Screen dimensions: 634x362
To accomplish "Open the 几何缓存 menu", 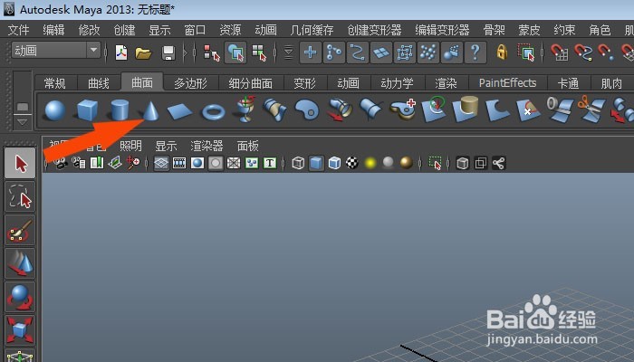I will click(x=312, y=30).
